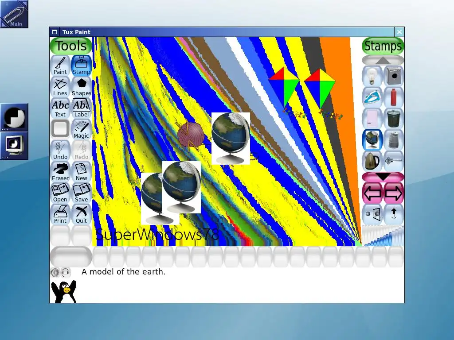Screen dimensions: 454x340
Task: Click the stamp sound effect speaker icon
Action: tap(55, 272)
